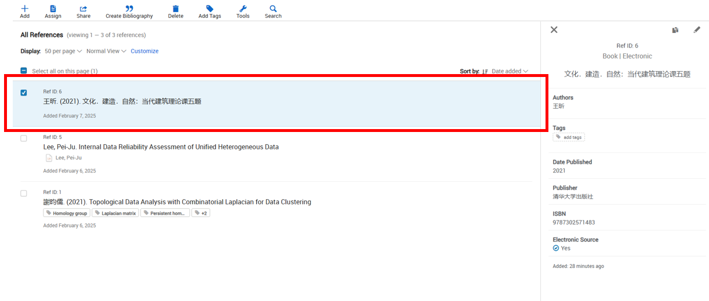Click the Delete trash icon
Viewport: 709px width, 301px height.
coord(176,9)
